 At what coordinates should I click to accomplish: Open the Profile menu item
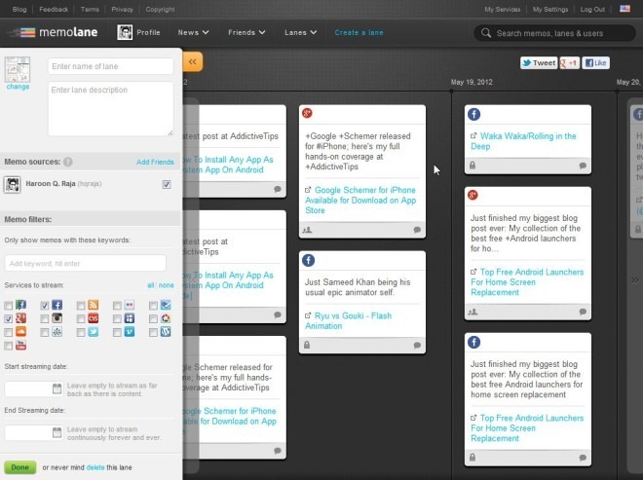coord(148,32)
